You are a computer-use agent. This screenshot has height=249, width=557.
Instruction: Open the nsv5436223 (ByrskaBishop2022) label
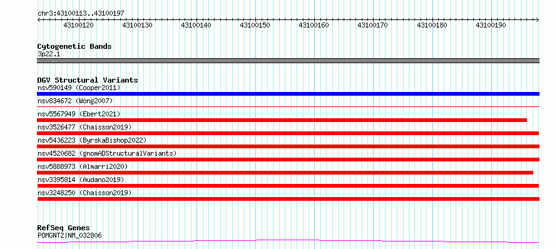point(91,140)
